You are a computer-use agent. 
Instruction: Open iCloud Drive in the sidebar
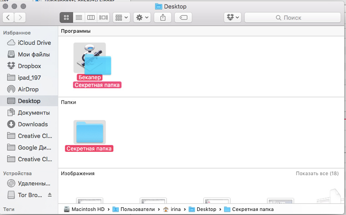[x=29, y=43]
